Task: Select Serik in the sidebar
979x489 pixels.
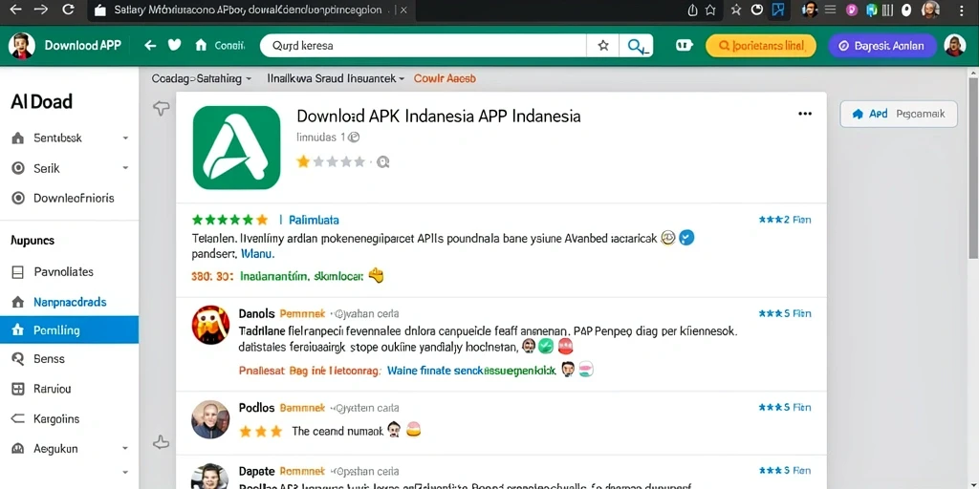Action: pos(47,168)
